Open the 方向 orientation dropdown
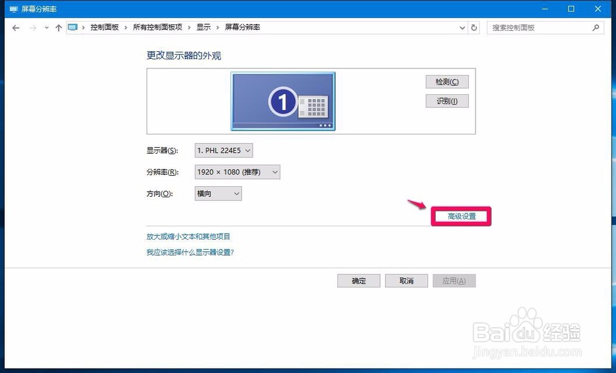This screenshot has height=373, width=616. tap(217, 193)
